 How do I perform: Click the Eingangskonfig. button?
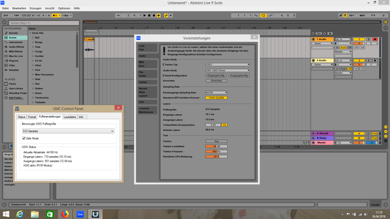216,75
